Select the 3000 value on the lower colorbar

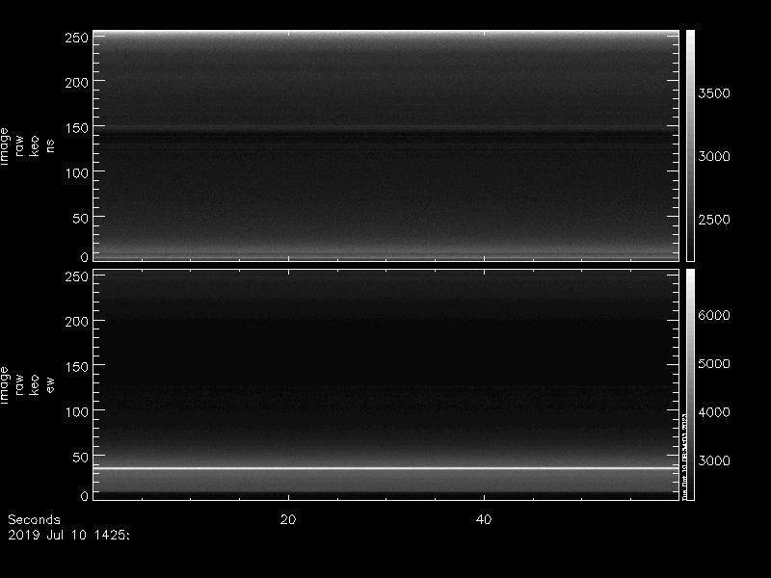pyautogui.click(x=714, y=460)
